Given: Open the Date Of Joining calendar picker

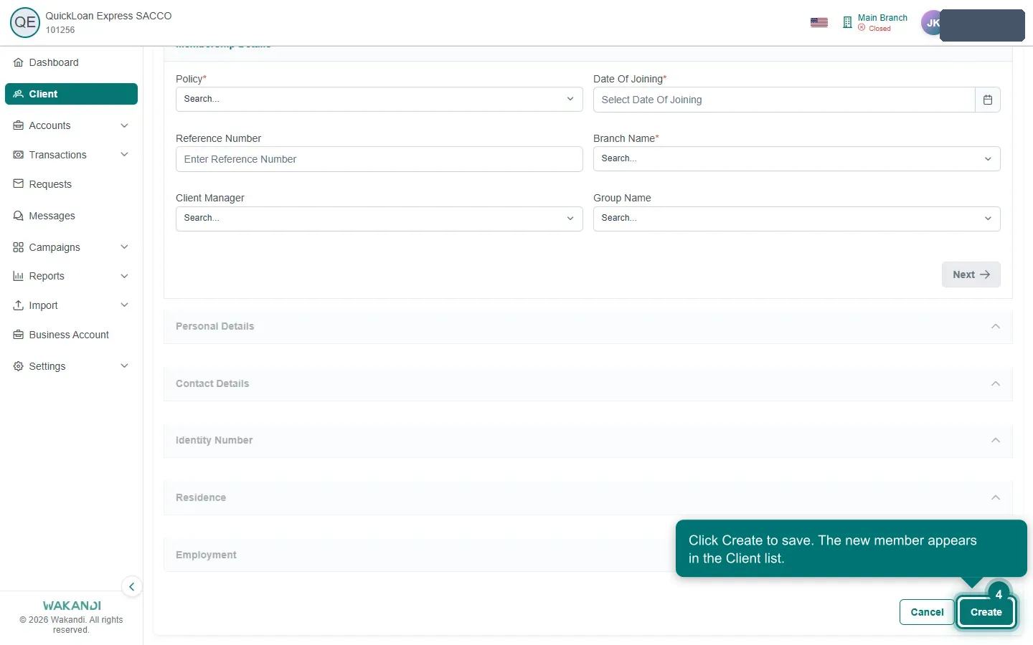Looking at the screenshot, I should point(988,100).
